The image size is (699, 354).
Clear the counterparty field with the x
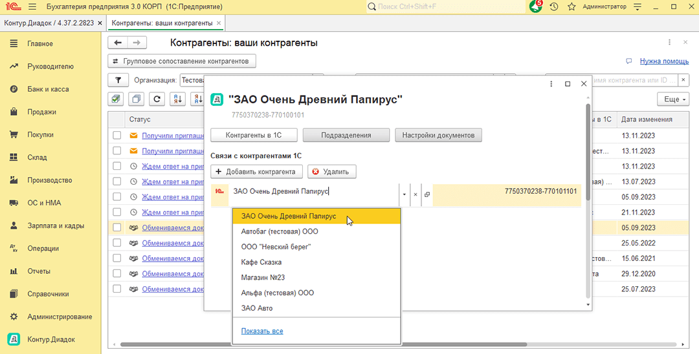click(416, 194)
